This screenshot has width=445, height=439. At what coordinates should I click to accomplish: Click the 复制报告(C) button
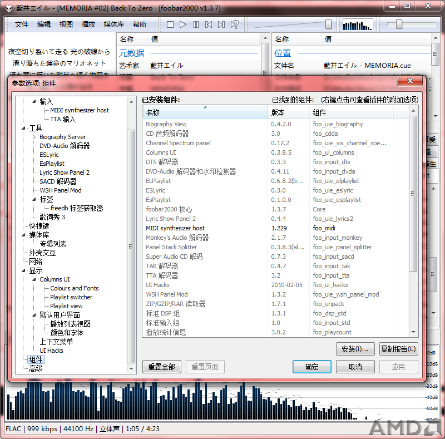[x=398, y=349]
